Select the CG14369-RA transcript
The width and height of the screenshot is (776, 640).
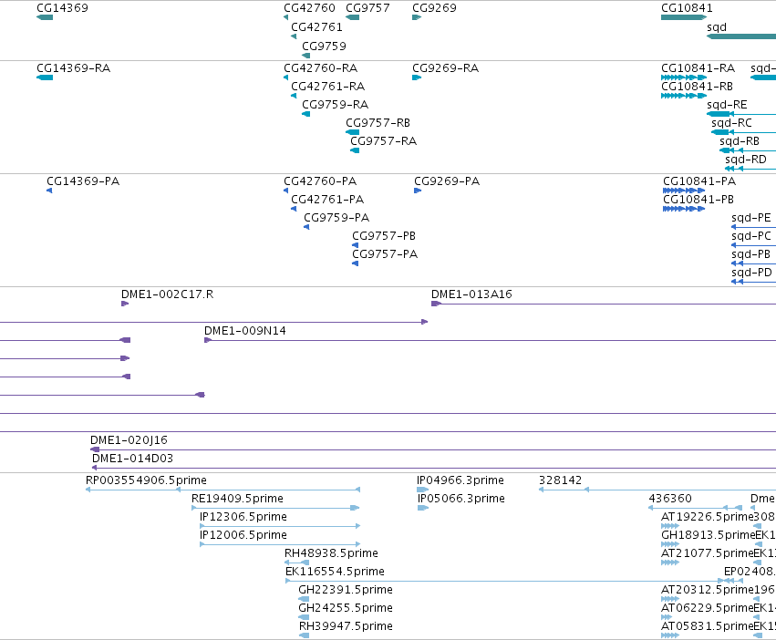(74, 67)
